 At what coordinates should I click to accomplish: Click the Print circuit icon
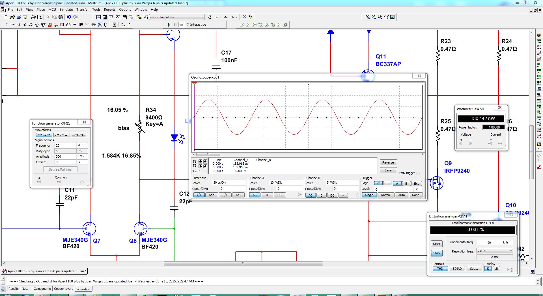pyautogui.click(x=33, y=17)
